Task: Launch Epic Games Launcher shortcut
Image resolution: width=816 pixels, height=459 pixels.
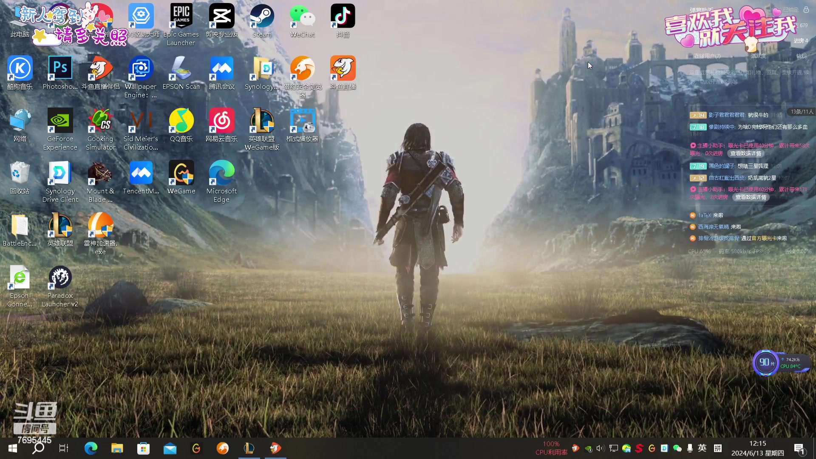Action: (x=181, y=25)
